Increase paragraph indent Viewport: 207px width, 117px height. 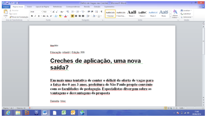click(92, 12)
